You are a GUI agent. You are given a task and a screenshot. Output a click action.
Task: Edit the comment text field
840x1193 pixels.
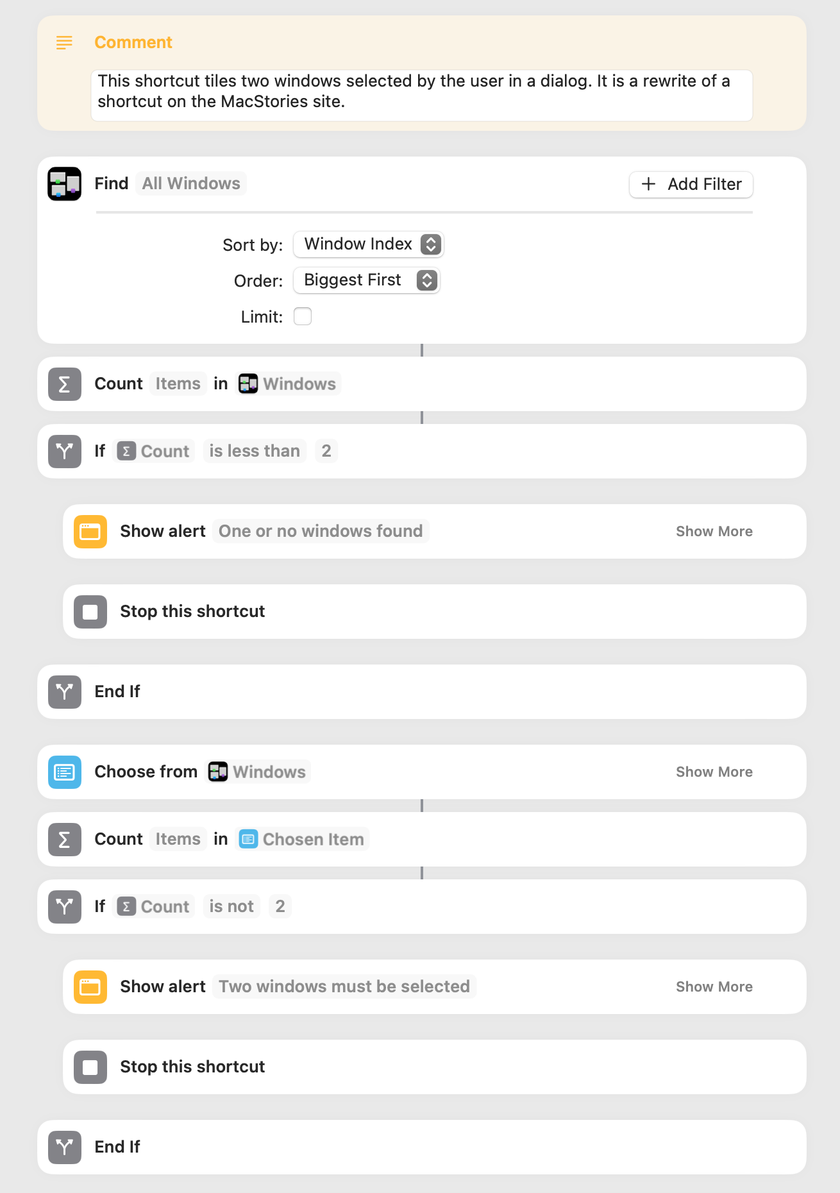(421, 96)
